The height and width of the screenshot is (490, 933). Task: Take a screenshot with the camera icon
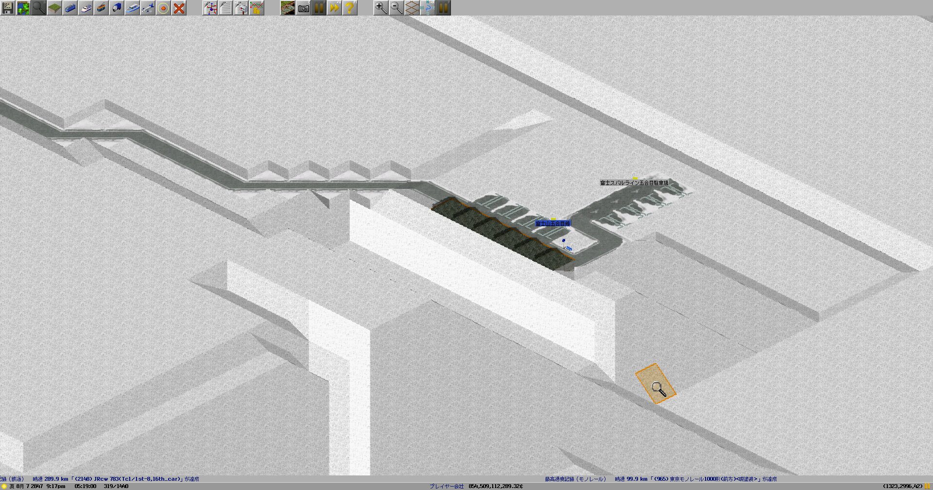click(303, 8)
